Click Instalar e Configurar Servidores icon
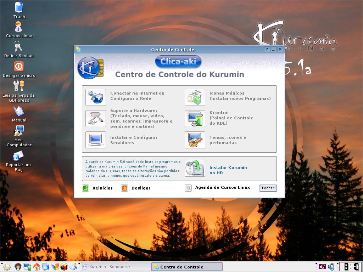 click(x=96, y=140)
